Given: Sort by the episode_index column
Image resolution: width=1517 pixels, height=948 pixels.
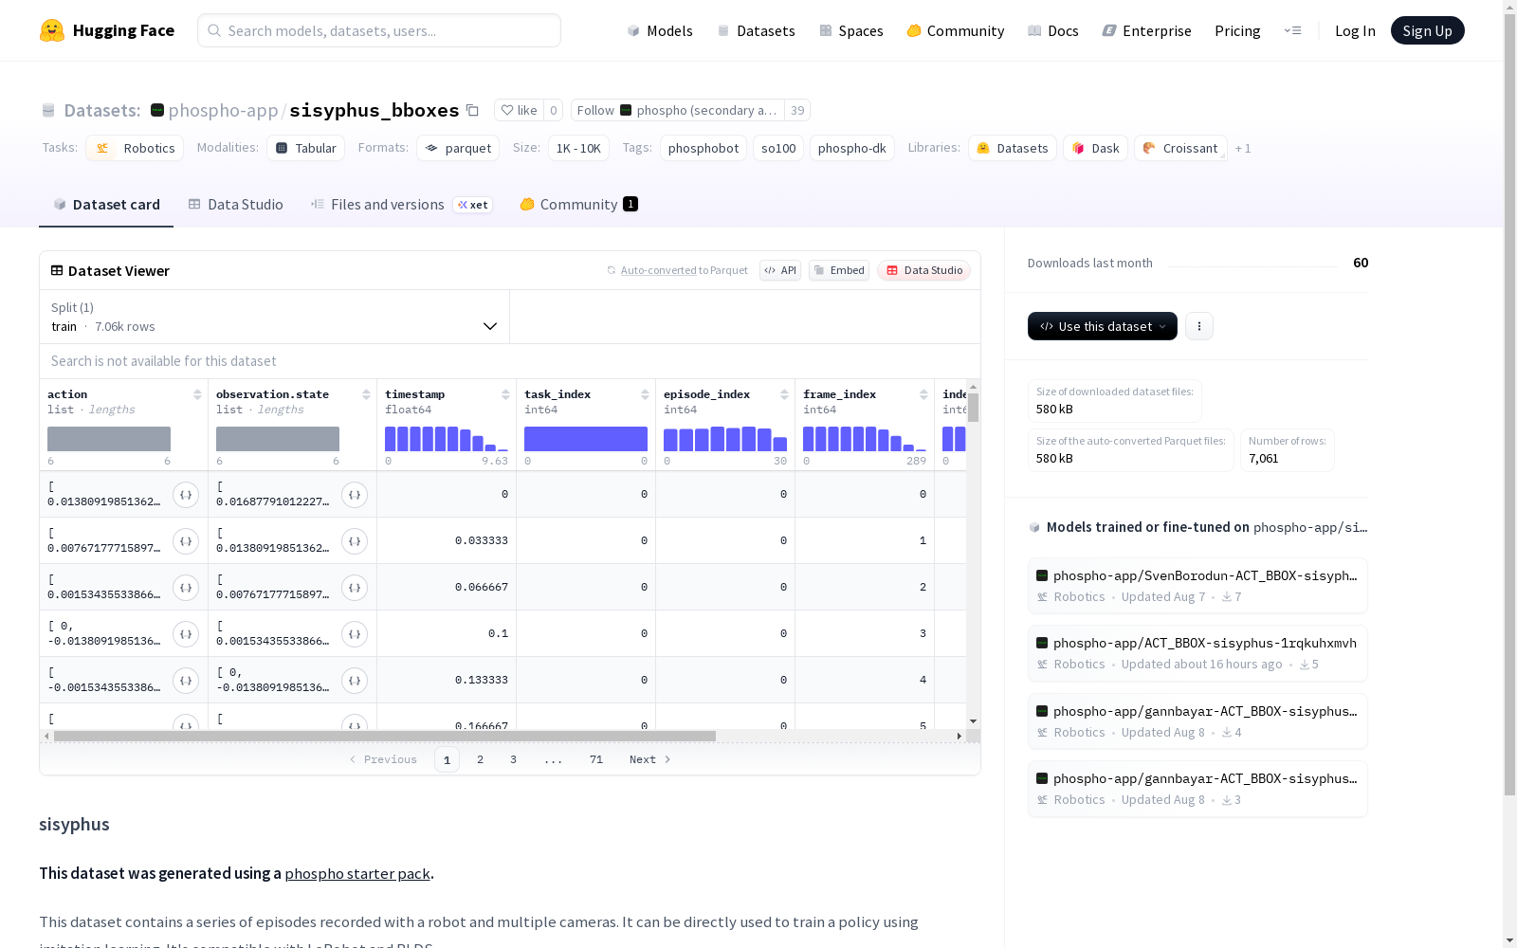Looking at the screenshot, I should (784, 394).
